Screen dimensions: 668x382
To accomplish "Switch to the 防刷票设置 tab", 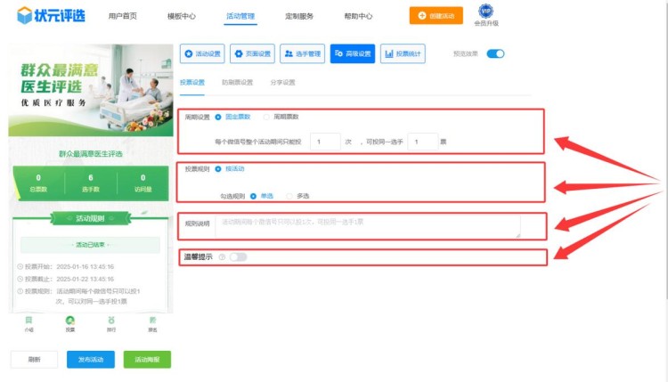I will (x=237, y=82).
